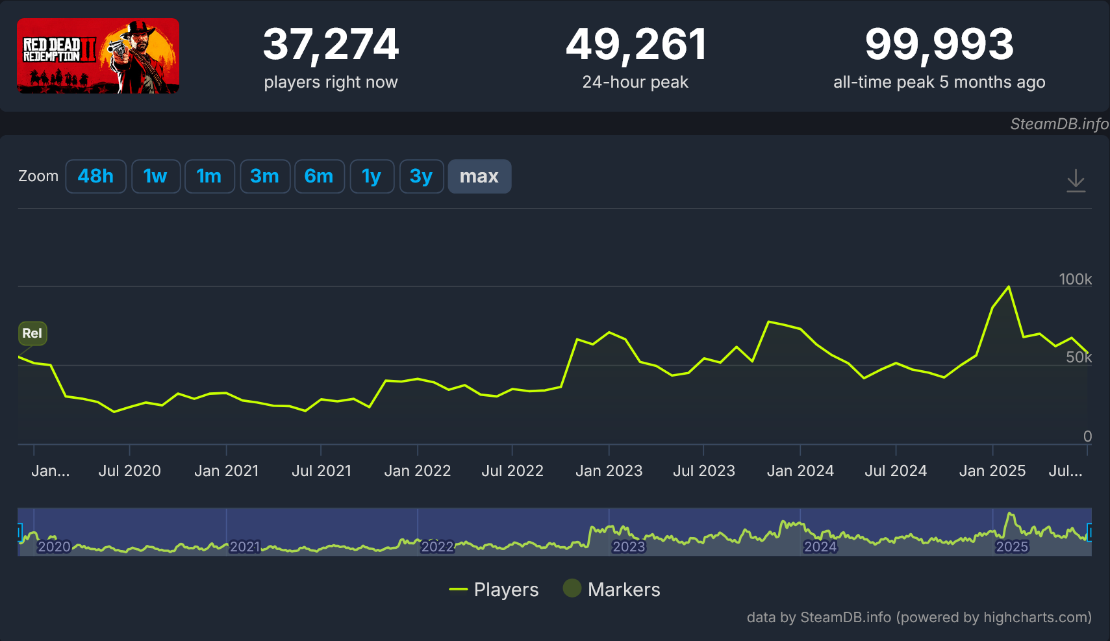Click the 'all-time peak 5 months ago' text
The image size is (1110, 641).
pyautogui.click(x=939, y=82)
